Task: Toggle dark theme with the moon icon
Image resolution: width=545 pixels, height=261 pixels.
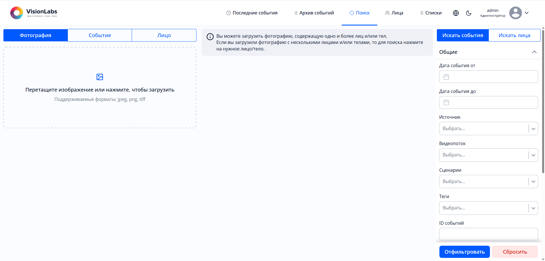Action: pos(469,13)
